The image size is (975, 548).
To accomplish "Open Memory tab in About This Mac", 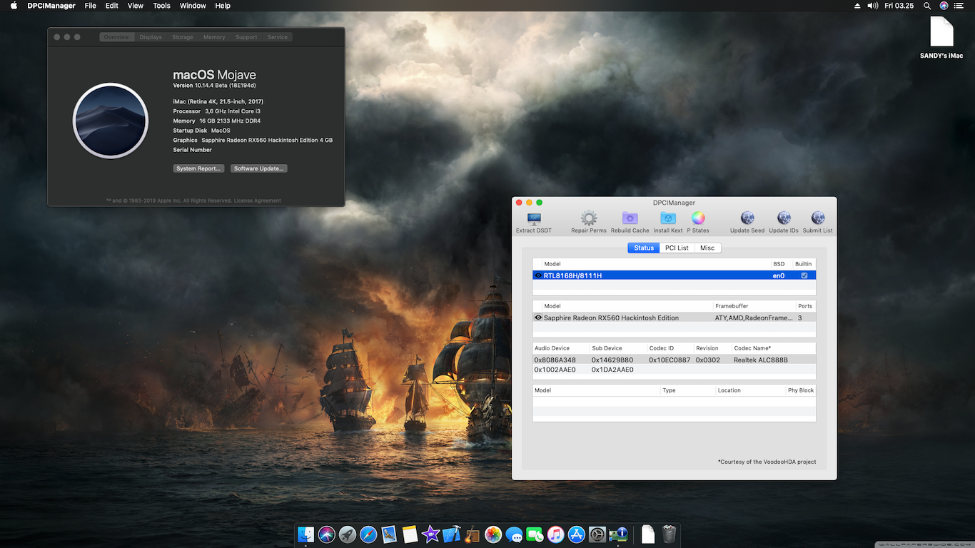I will (x=214, y=37).
